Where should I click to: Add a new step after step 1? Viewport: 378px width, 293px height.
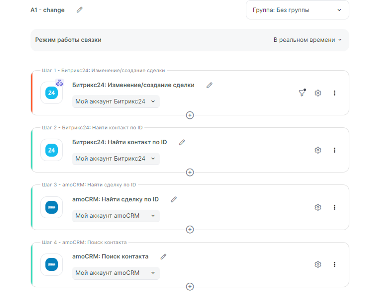tap(190, 115)
